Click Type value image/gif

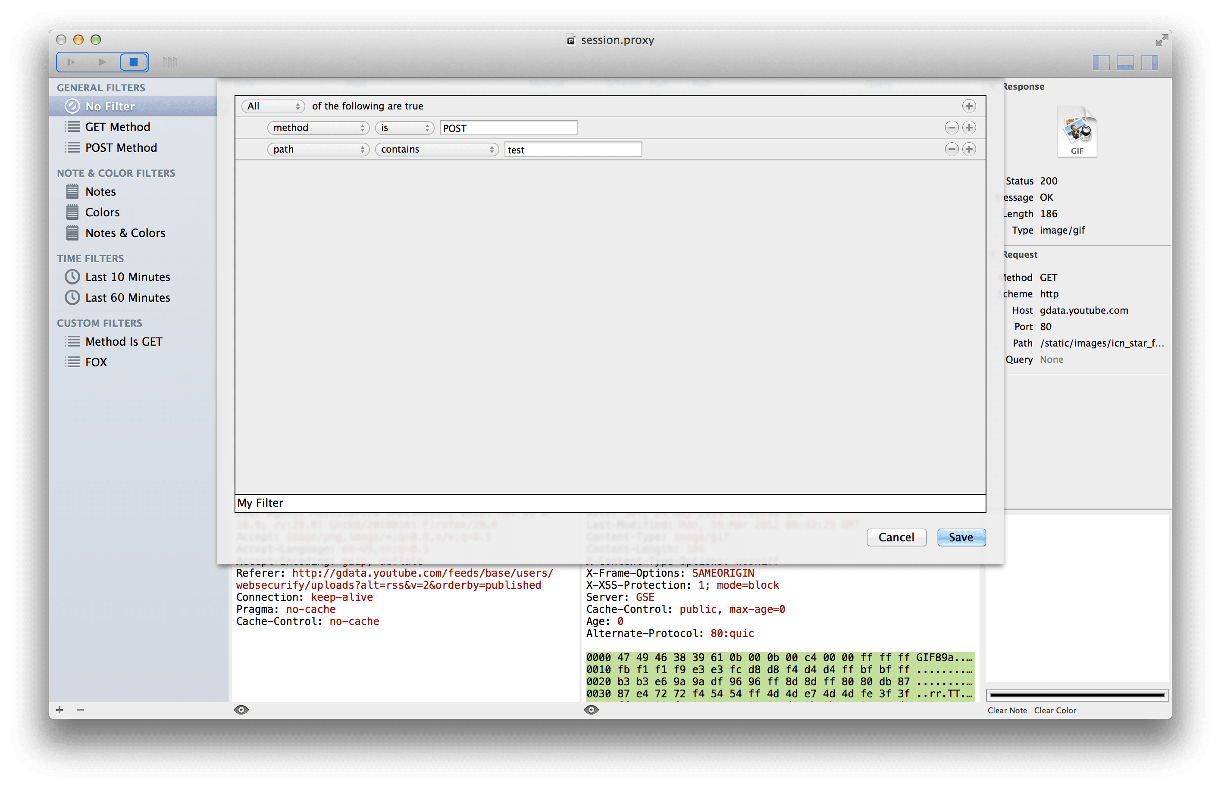click(x=1062, y=230)
